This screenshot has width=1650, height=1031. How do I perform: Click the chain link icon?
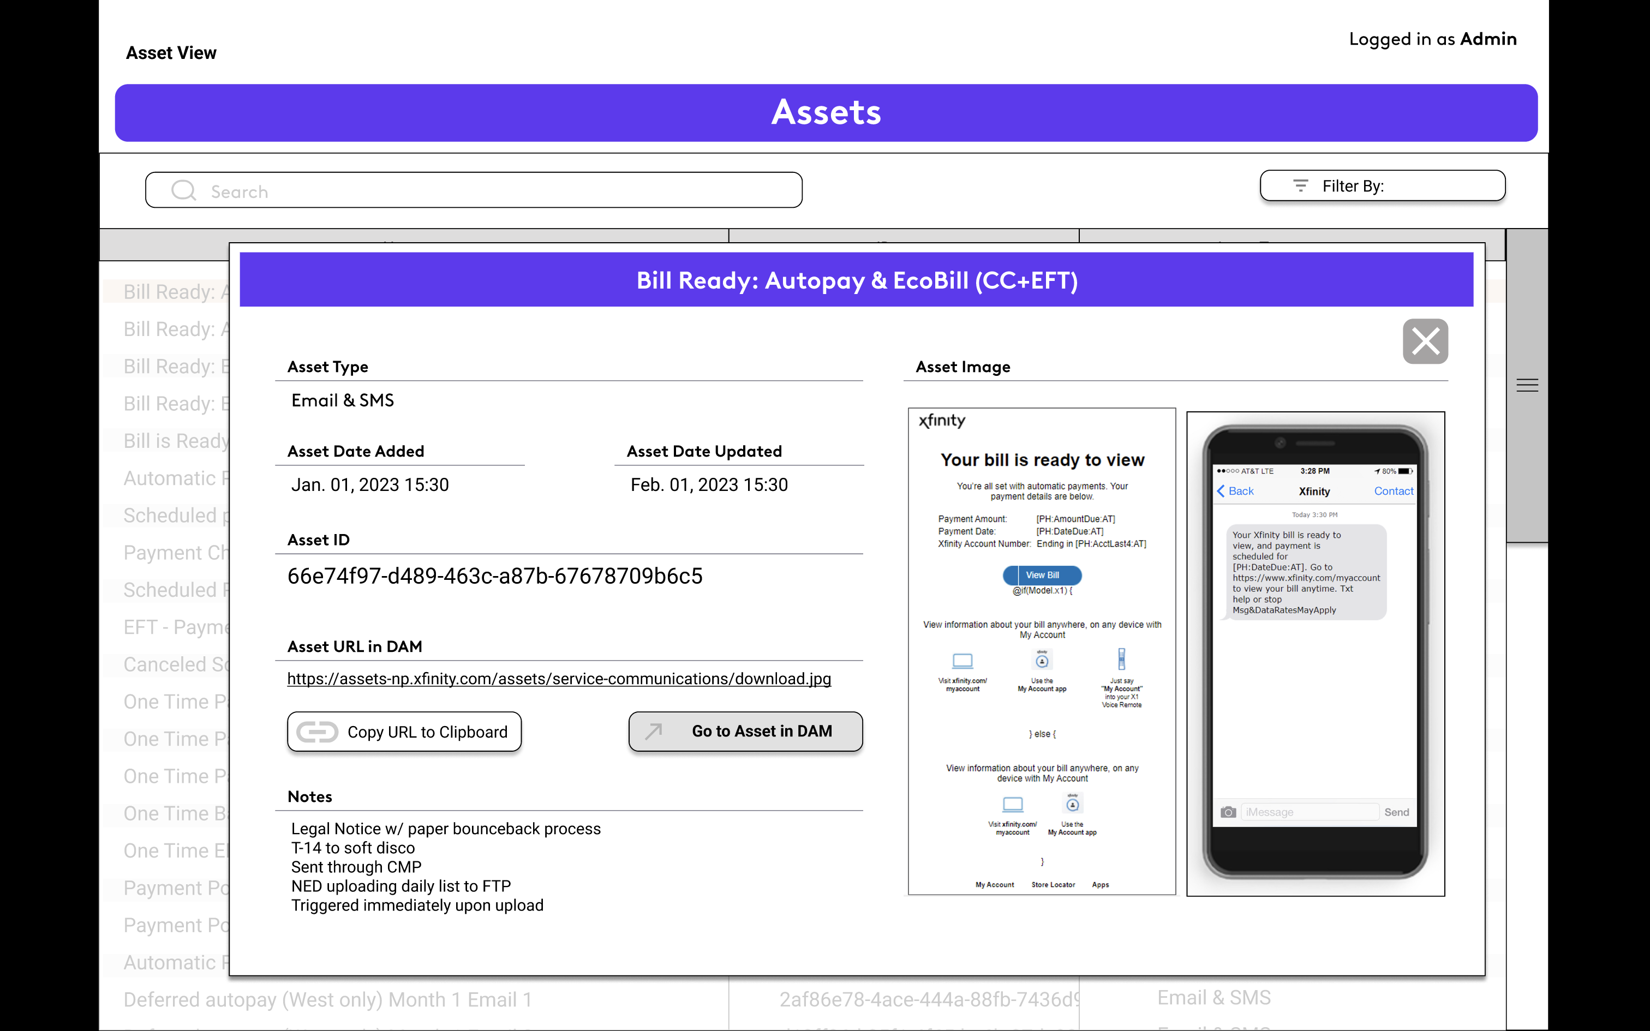317,732
